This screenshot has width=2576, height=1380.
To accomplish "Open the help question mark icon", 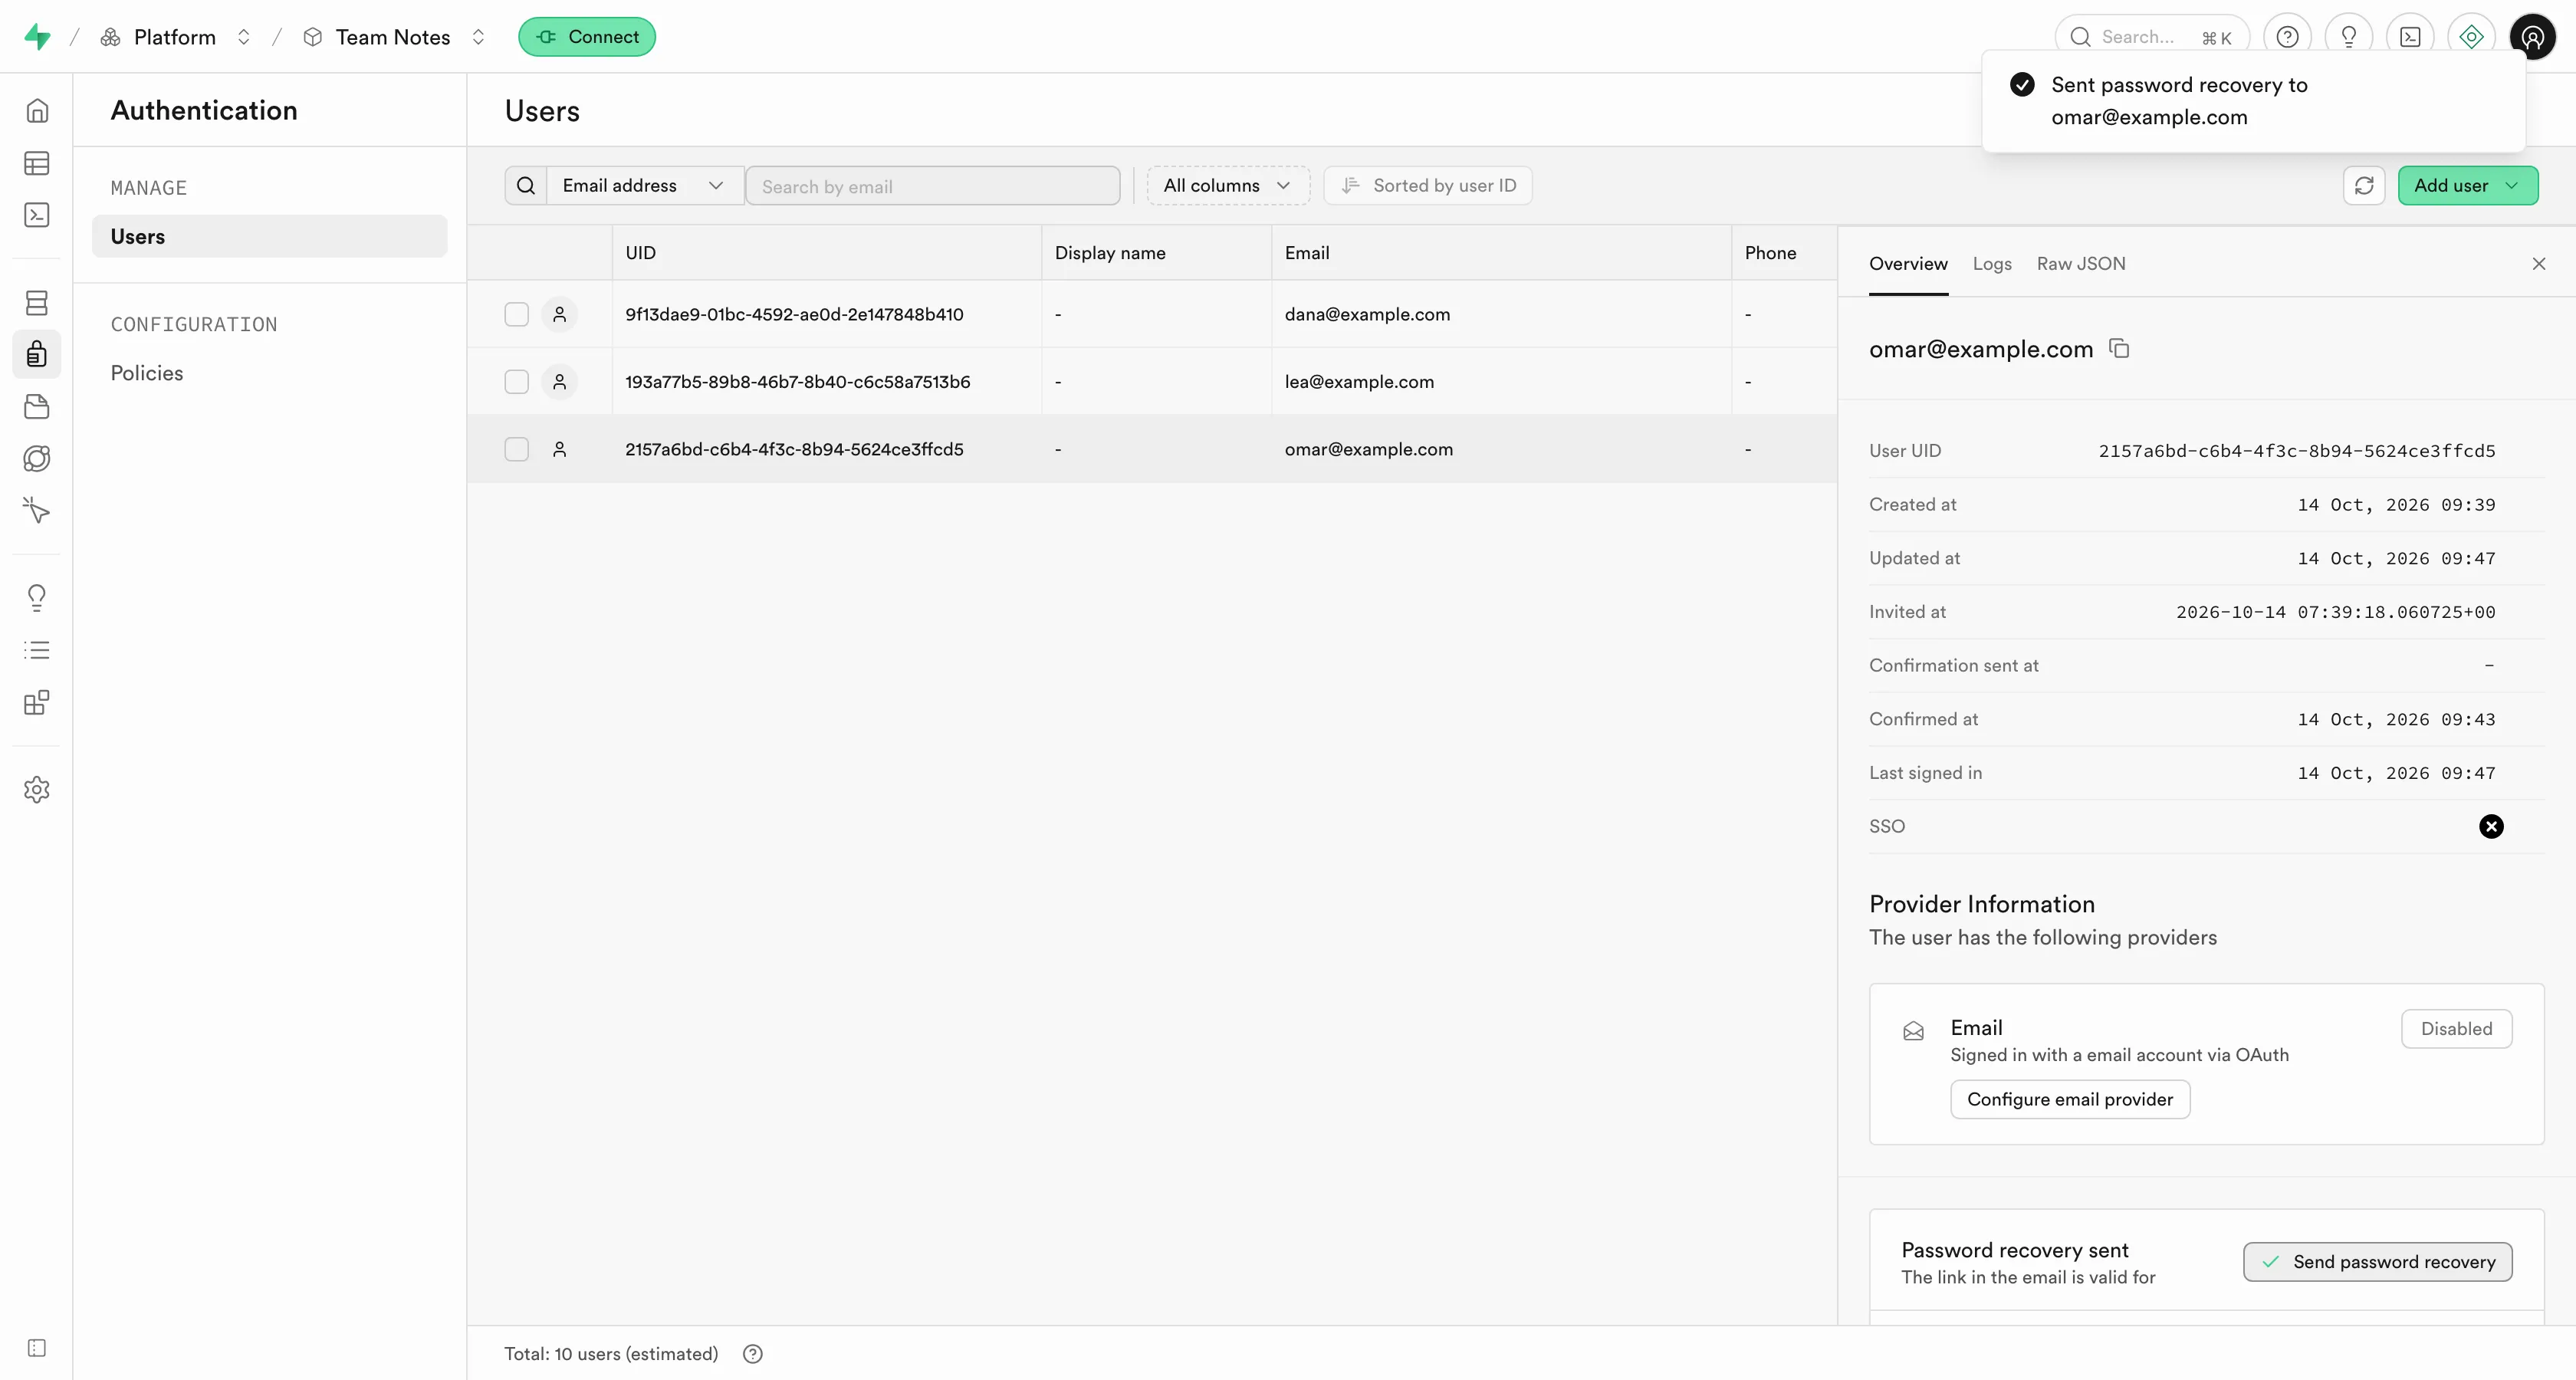I will pos(2287,37).
